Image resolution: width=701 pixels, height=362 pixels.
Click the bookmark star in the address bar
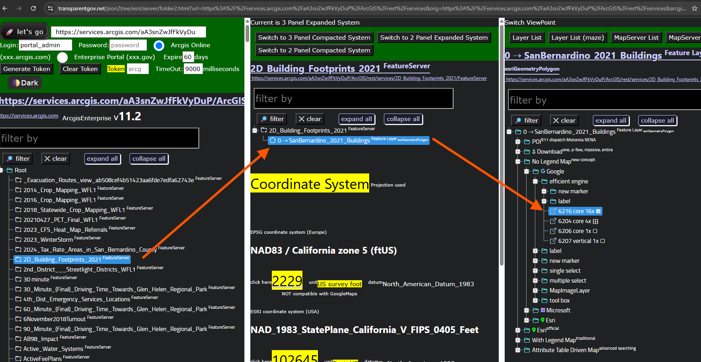click(694, 8)
